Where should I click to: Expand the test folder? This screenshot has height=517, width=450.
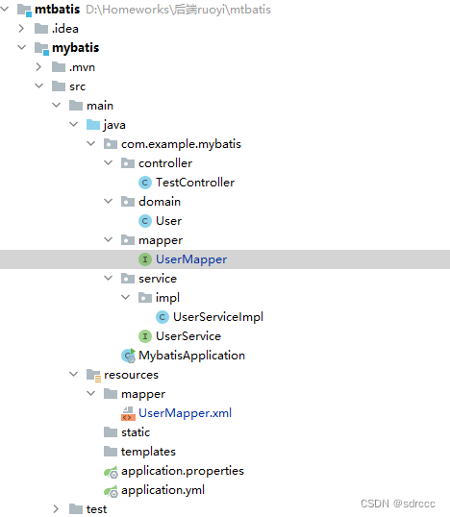56,509
